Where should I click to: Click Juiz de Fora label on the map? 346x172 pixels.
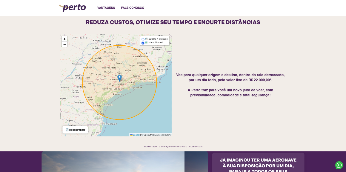pyautogui.click(x=146, y=69)
